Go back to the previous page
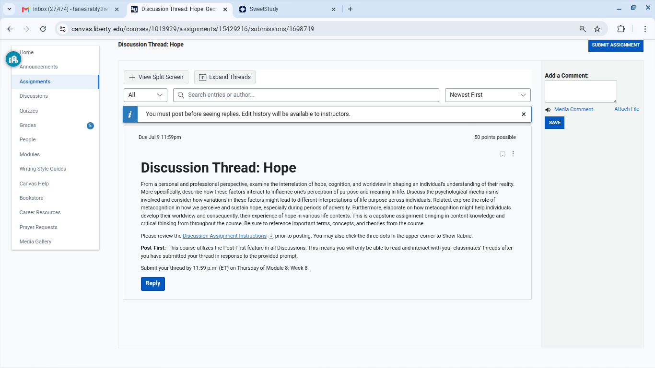 point(10,29)
